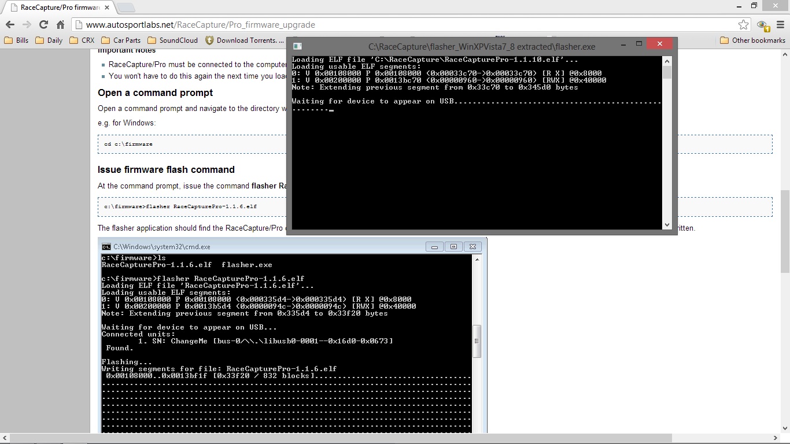
Task: Click the 'Issue firmware flash command' heading
Action: click(x=166, y=170)
